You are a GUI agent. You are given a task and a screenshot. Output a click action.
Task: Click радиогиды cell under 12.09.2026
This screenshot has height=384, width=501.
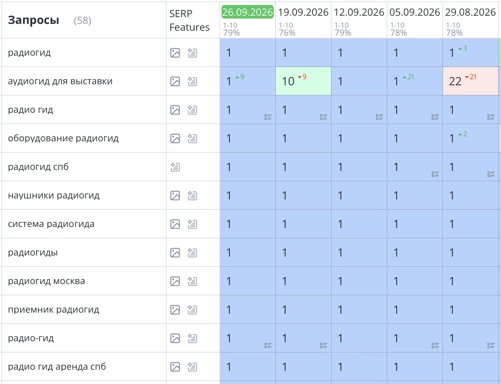[359, 252]
